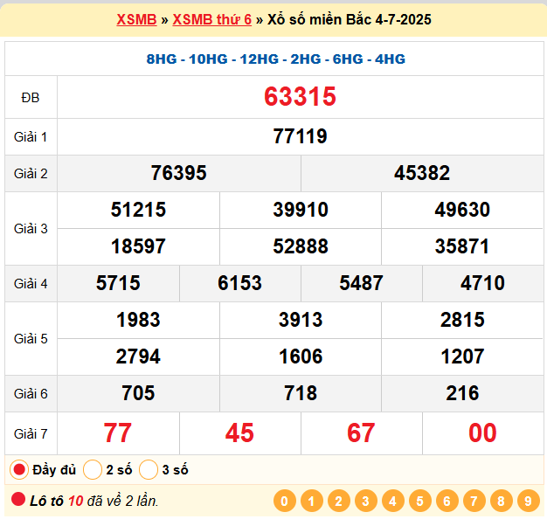
Task: Click digit filter circle 4
Action: coord(393,501)
